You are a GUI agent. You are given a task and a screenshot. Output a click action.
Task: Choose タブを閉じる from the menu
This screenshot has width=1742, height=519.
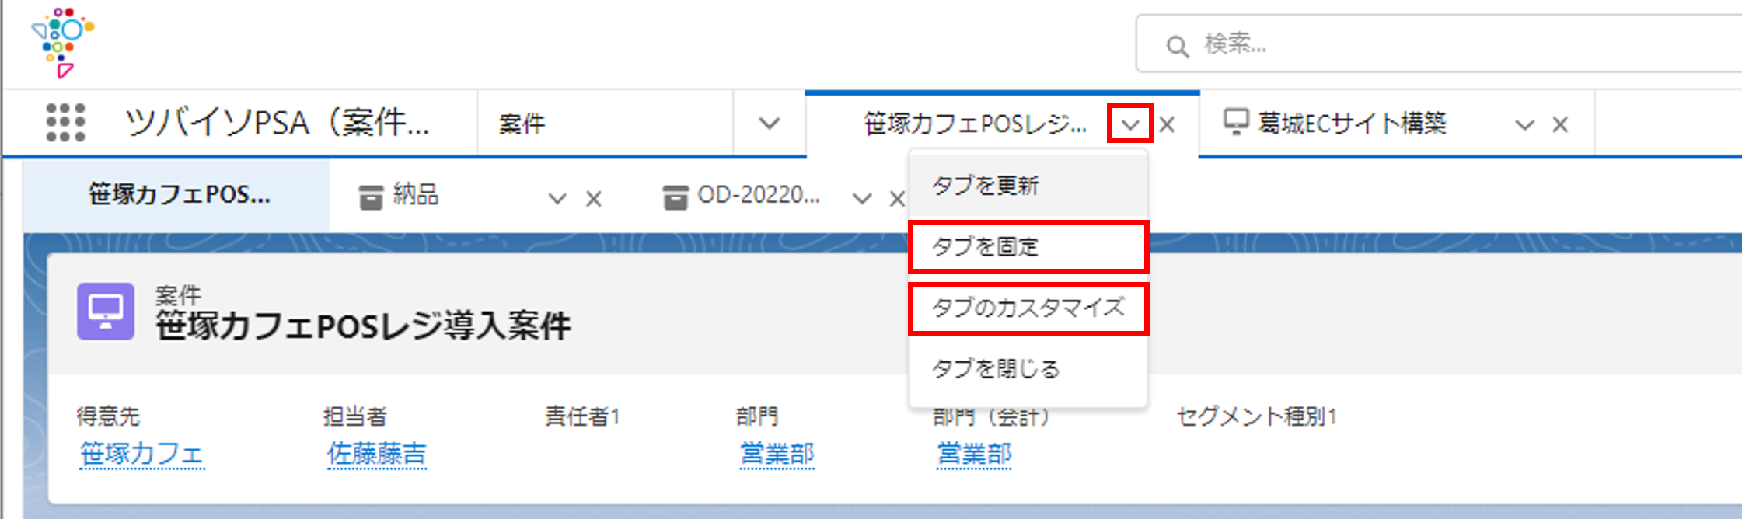click(x=1028, y=368)
